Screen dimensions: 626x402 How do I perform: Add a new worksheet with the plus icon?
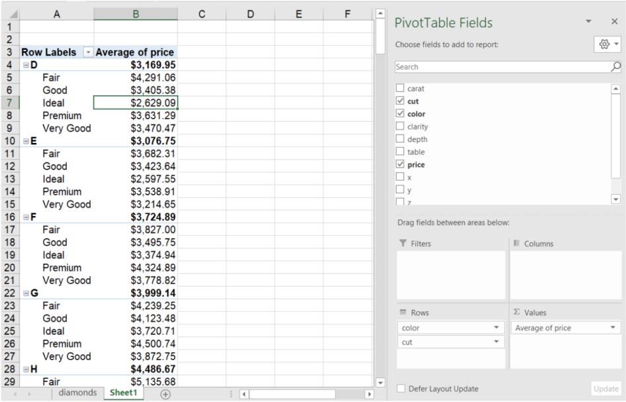pyautogui.click(x=166, y=393)
